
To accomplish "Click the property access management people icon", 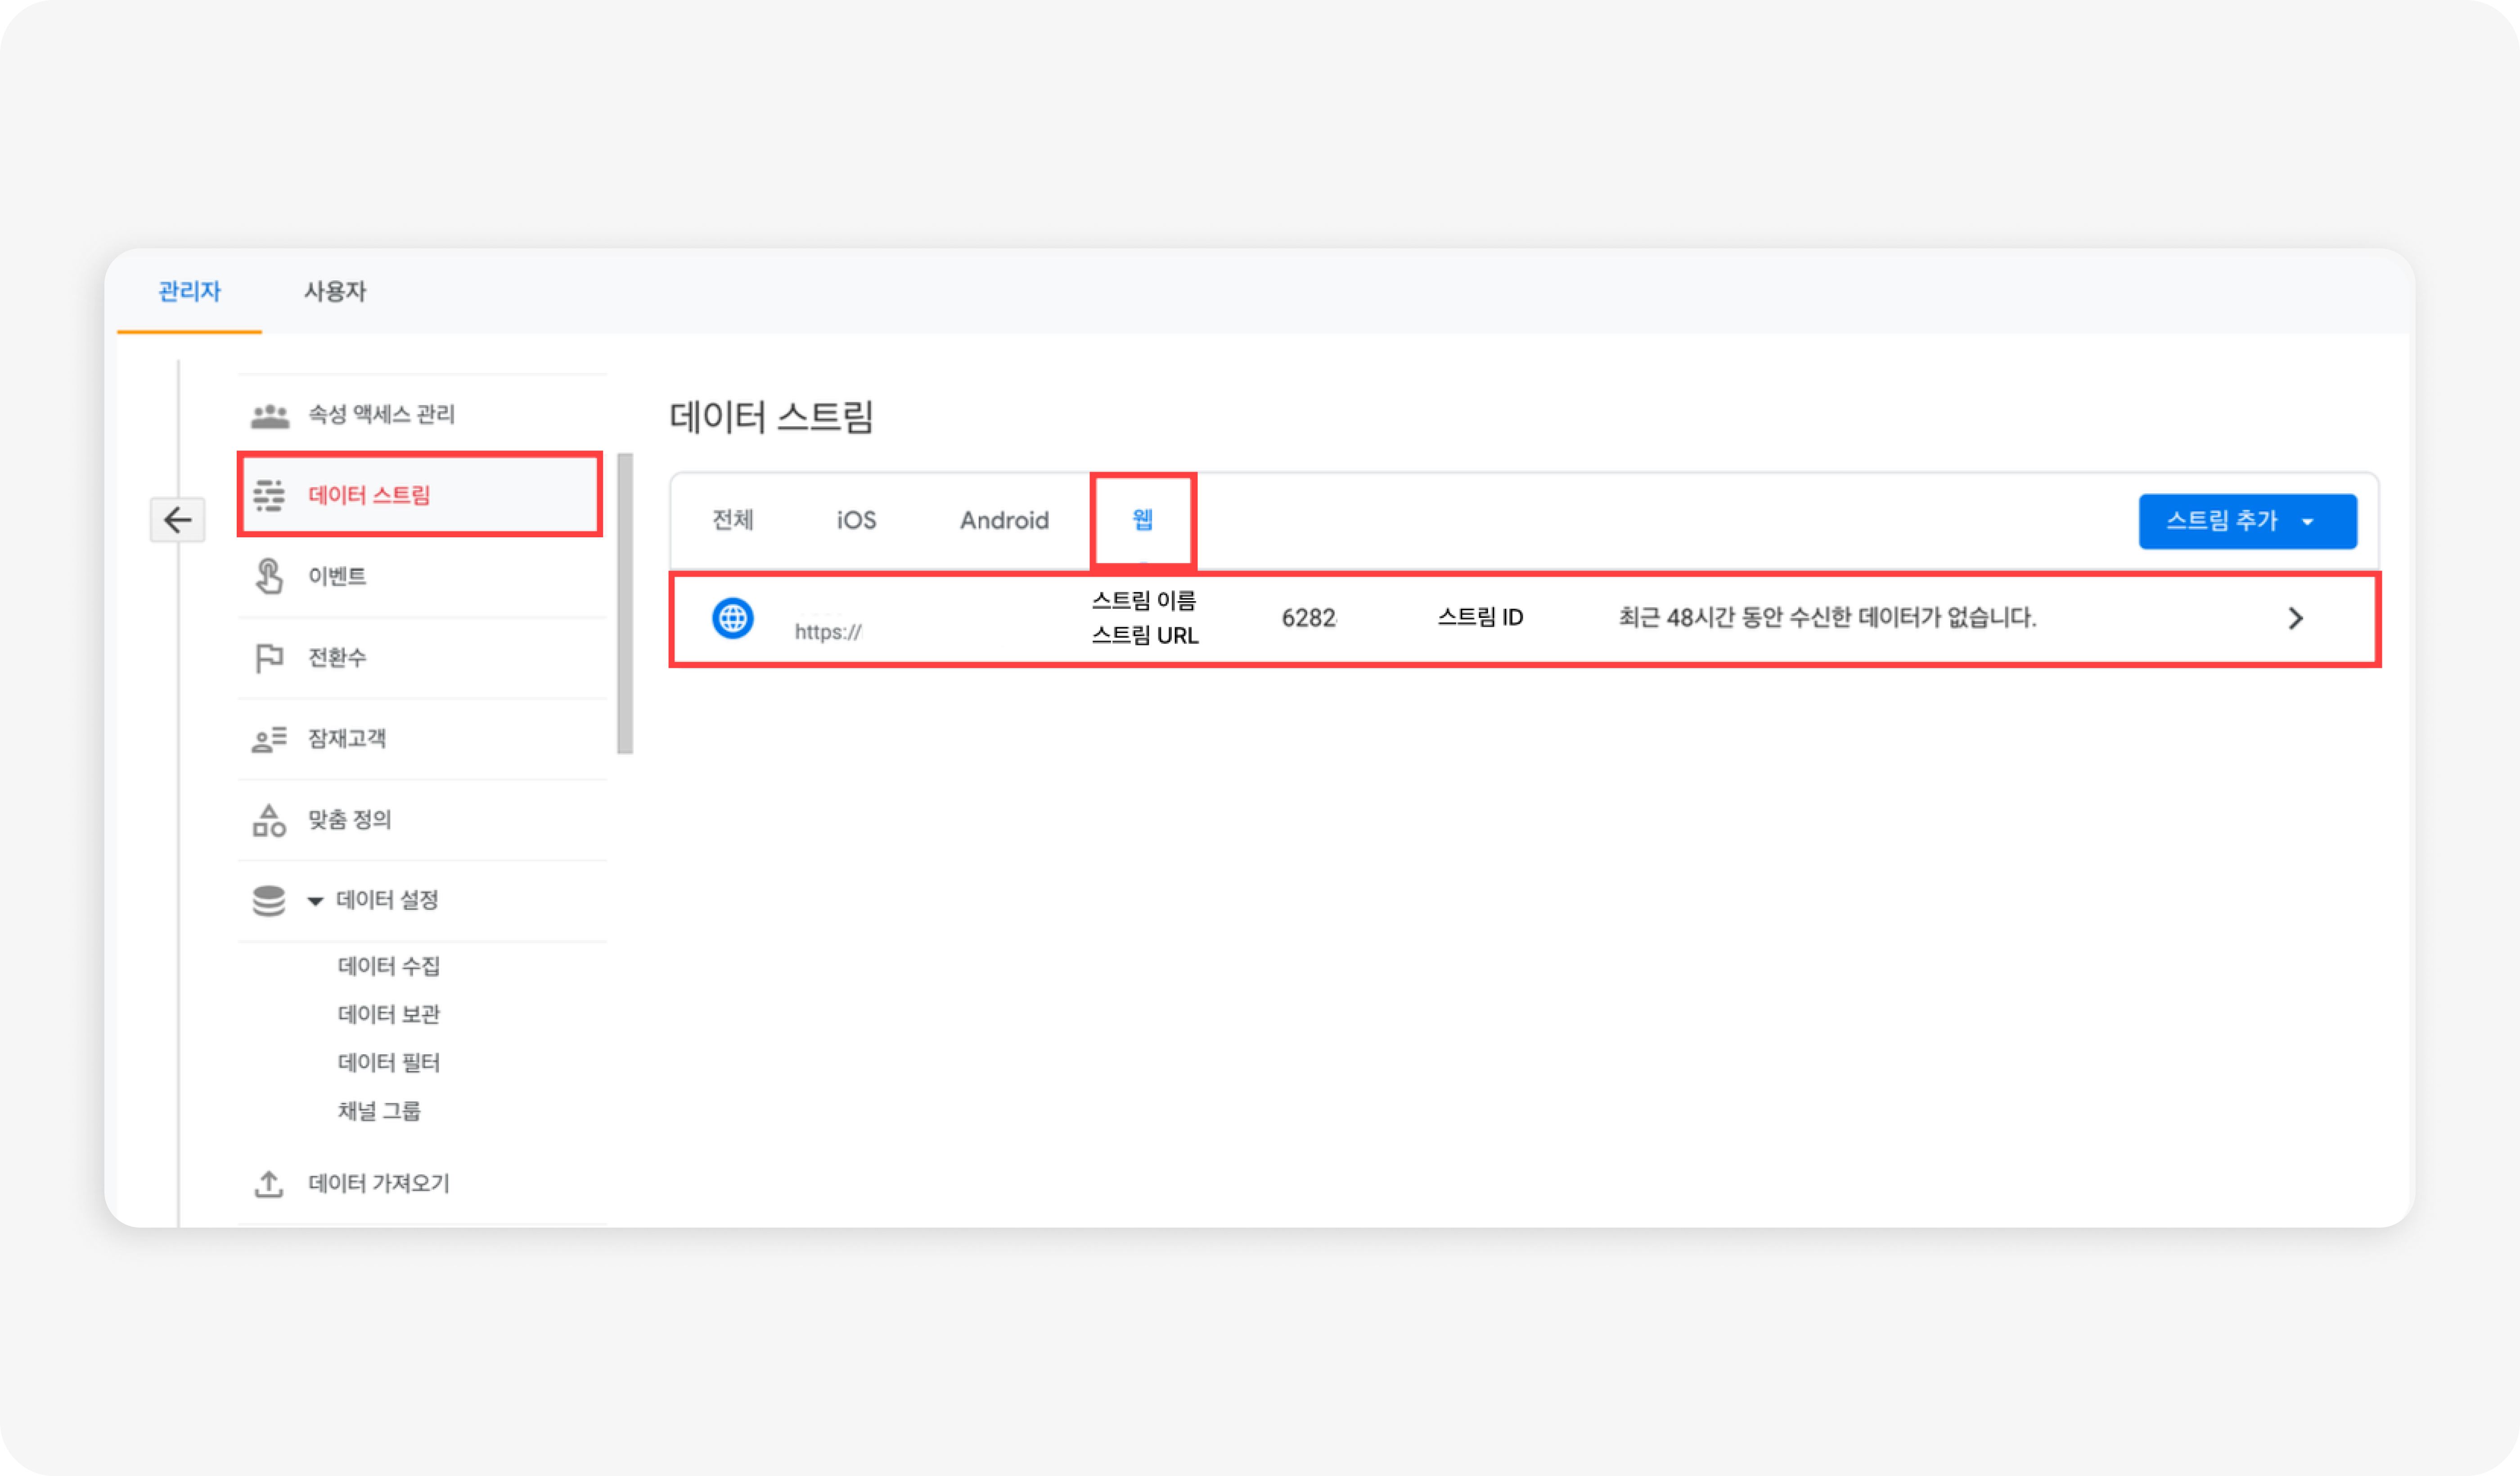I will point(269,415).
